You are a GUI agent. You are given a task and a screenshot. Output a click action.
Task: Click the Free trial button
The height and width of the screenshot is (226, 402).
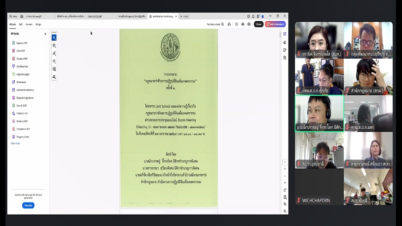(x=28, y=205)
